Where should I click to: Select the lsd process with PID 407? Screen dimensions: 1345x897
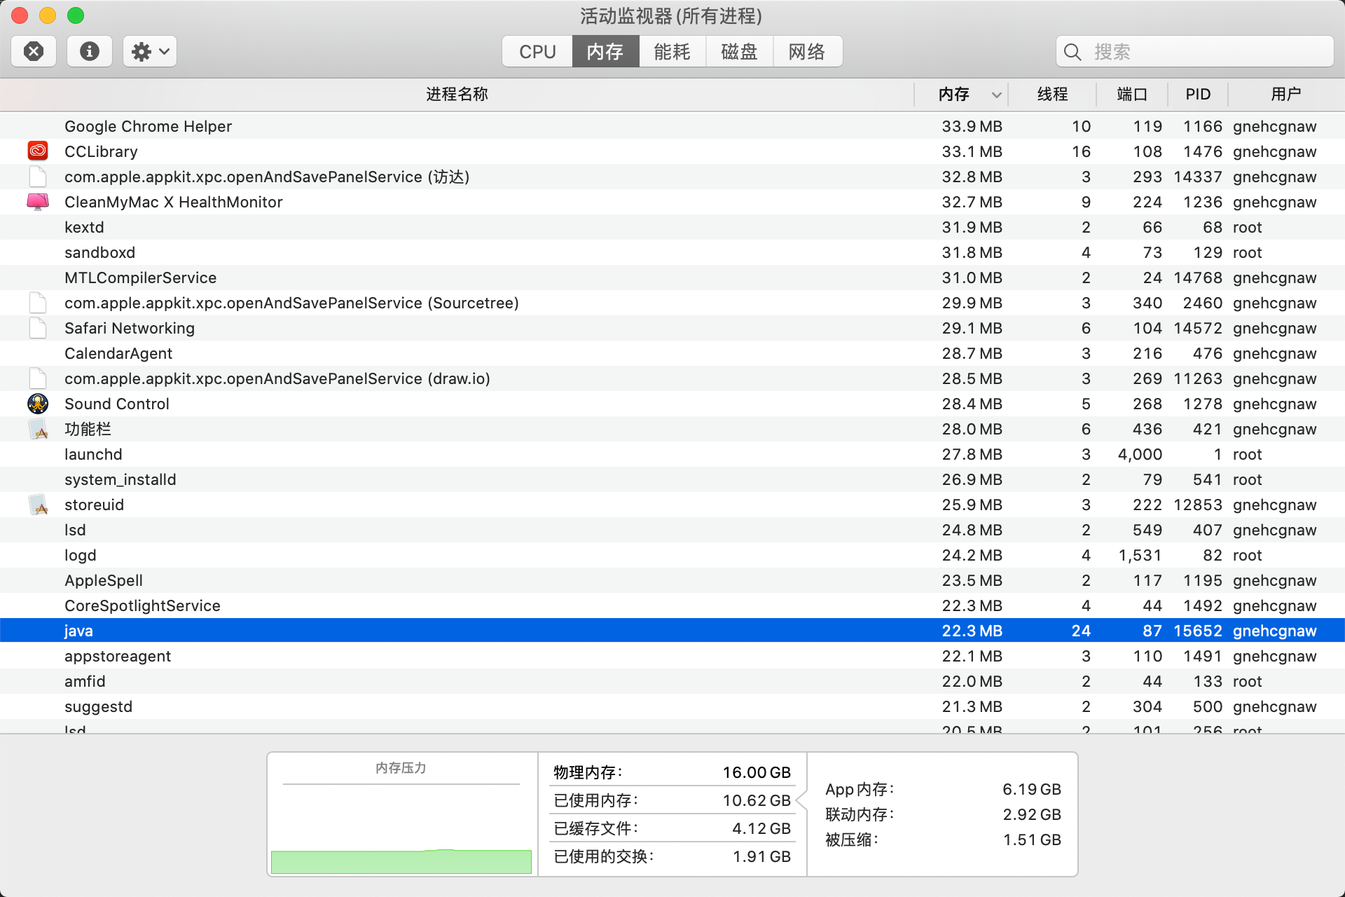(x=672, y=530)
